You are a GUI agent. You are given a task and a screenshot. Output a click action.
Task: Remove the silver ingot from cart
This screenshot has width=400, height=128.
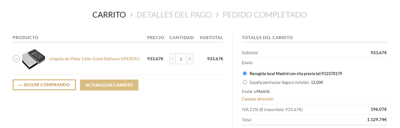point(16,58)
